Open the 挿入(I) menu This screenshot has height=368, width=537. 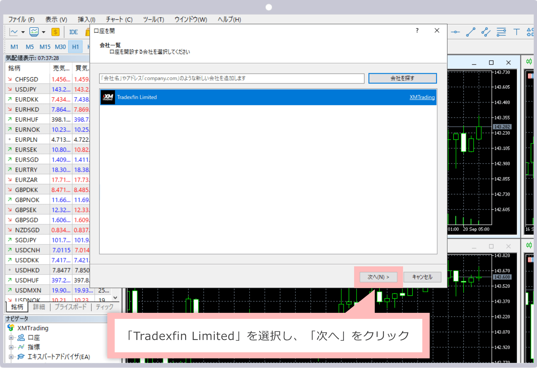point(86,19)
